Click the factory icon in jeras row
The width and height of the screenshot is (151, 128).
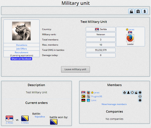click(x=136, y=93)
